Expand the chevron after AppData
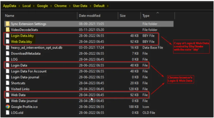Image resolution: width=214 pixels, height=118 pixels. tap(20, 6)
